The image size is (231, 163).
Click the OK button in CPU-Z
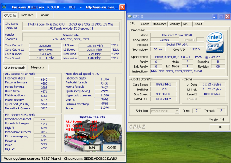(x=220, y=127)
